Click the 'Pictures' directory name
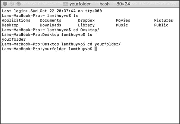This screenshot has width=180, height=124. 163,20
